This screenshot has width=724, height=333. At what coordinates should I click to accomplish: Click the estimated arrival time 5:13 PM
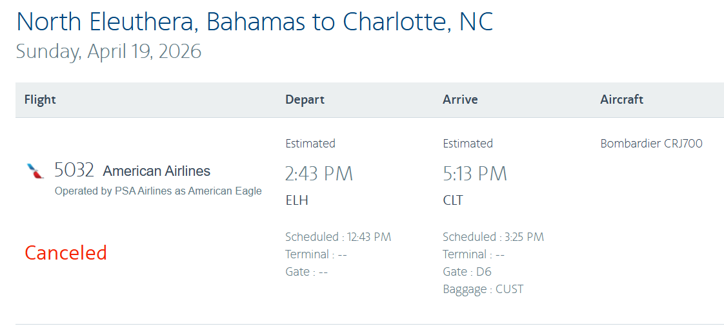point(475,173)
